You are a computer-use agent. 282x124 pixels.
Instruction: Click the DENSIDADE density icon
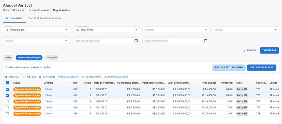40,77
